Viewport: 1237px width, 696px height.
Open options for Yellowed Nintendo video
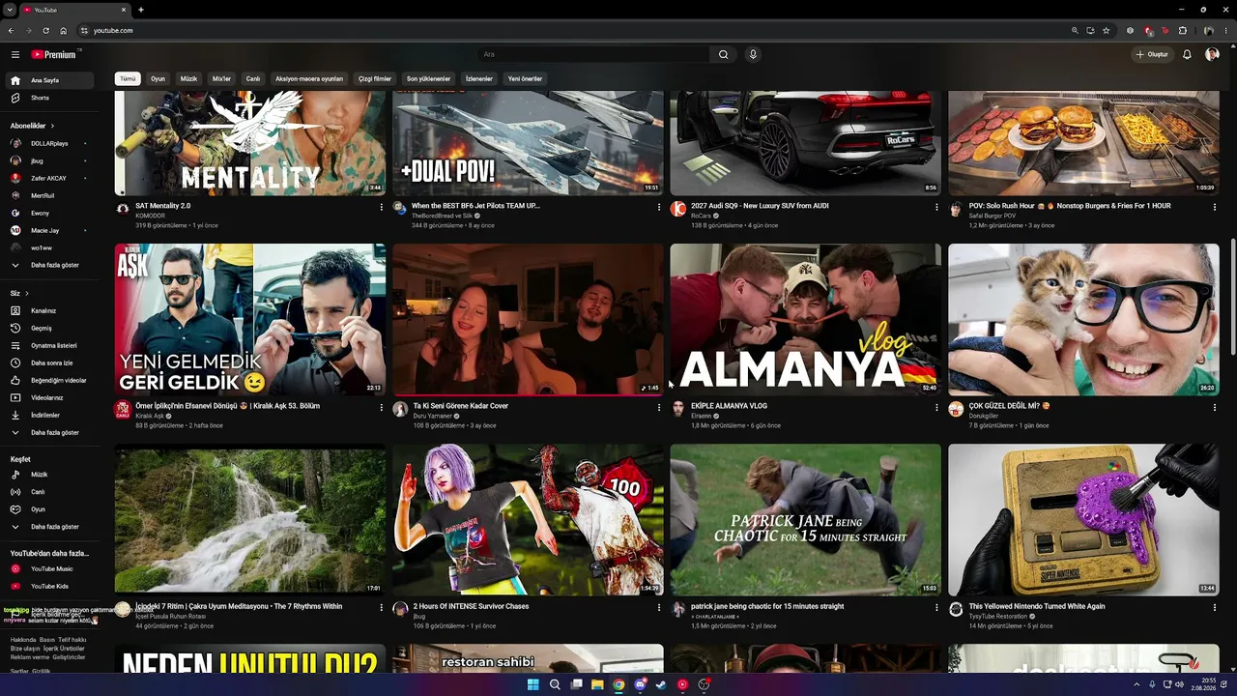point(1215,607)
